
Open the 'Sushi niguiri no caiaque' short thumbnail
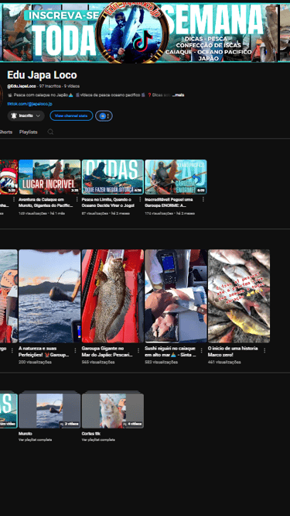(x=176, y=296)
